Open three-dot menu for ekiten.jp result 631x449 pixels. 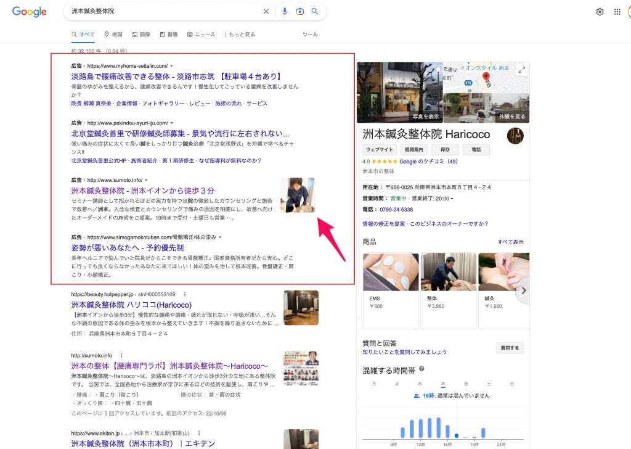[x=199, y=434]
